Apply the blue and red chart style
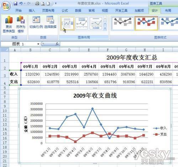Viewport: 178px width, 167px height. [146, 23]
